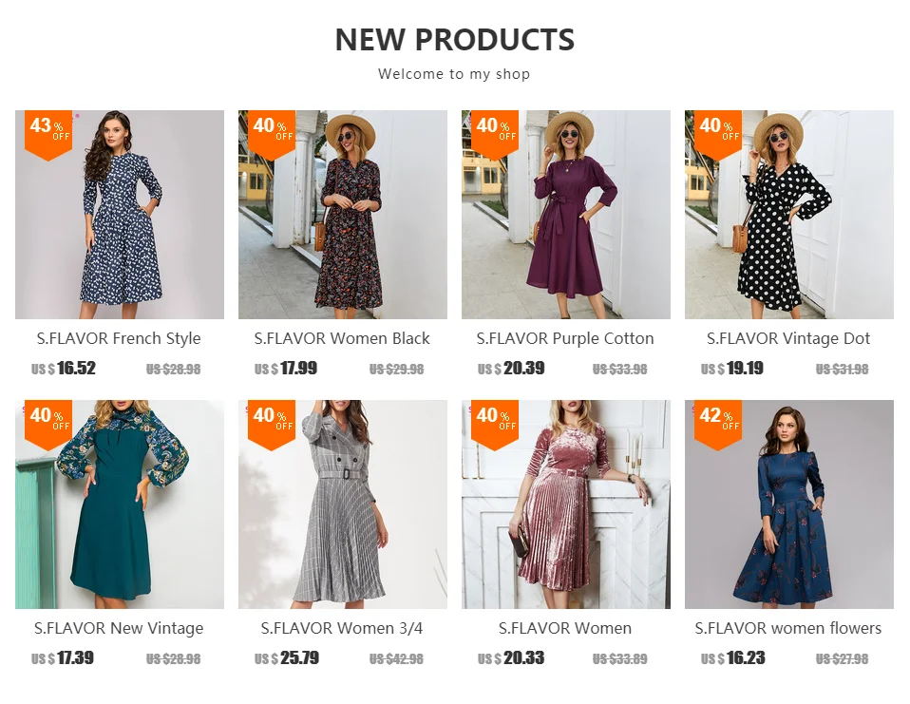910x704 pixels.
Task: Click the 43% OFF discount badge
Action: [48, 135]
